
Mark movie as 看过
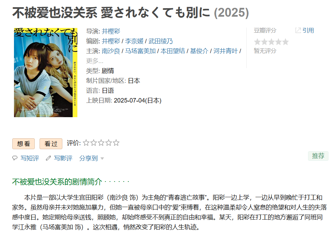(x=51, y=144)
